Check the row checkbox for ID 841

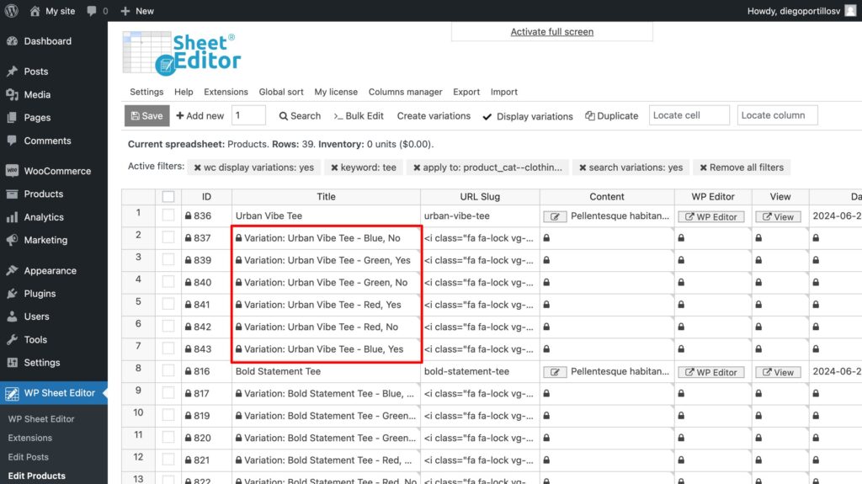point(168,304)
